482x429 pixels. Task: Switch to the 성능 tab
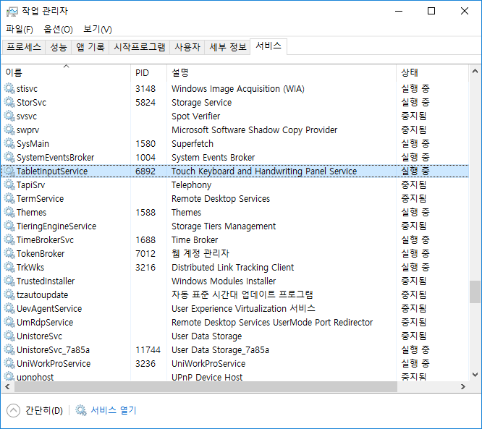click(59, 47)
